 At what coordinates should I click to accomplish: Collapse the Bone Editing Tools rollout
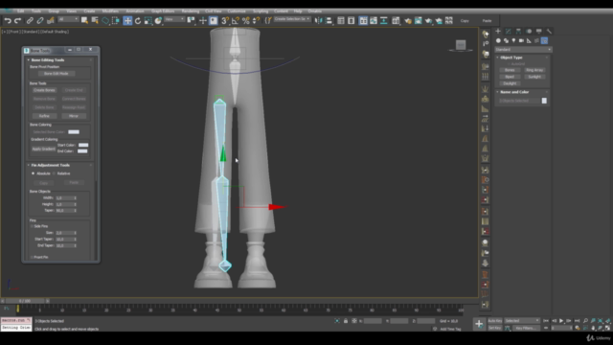pyautogui.click(x=47, y=59)
